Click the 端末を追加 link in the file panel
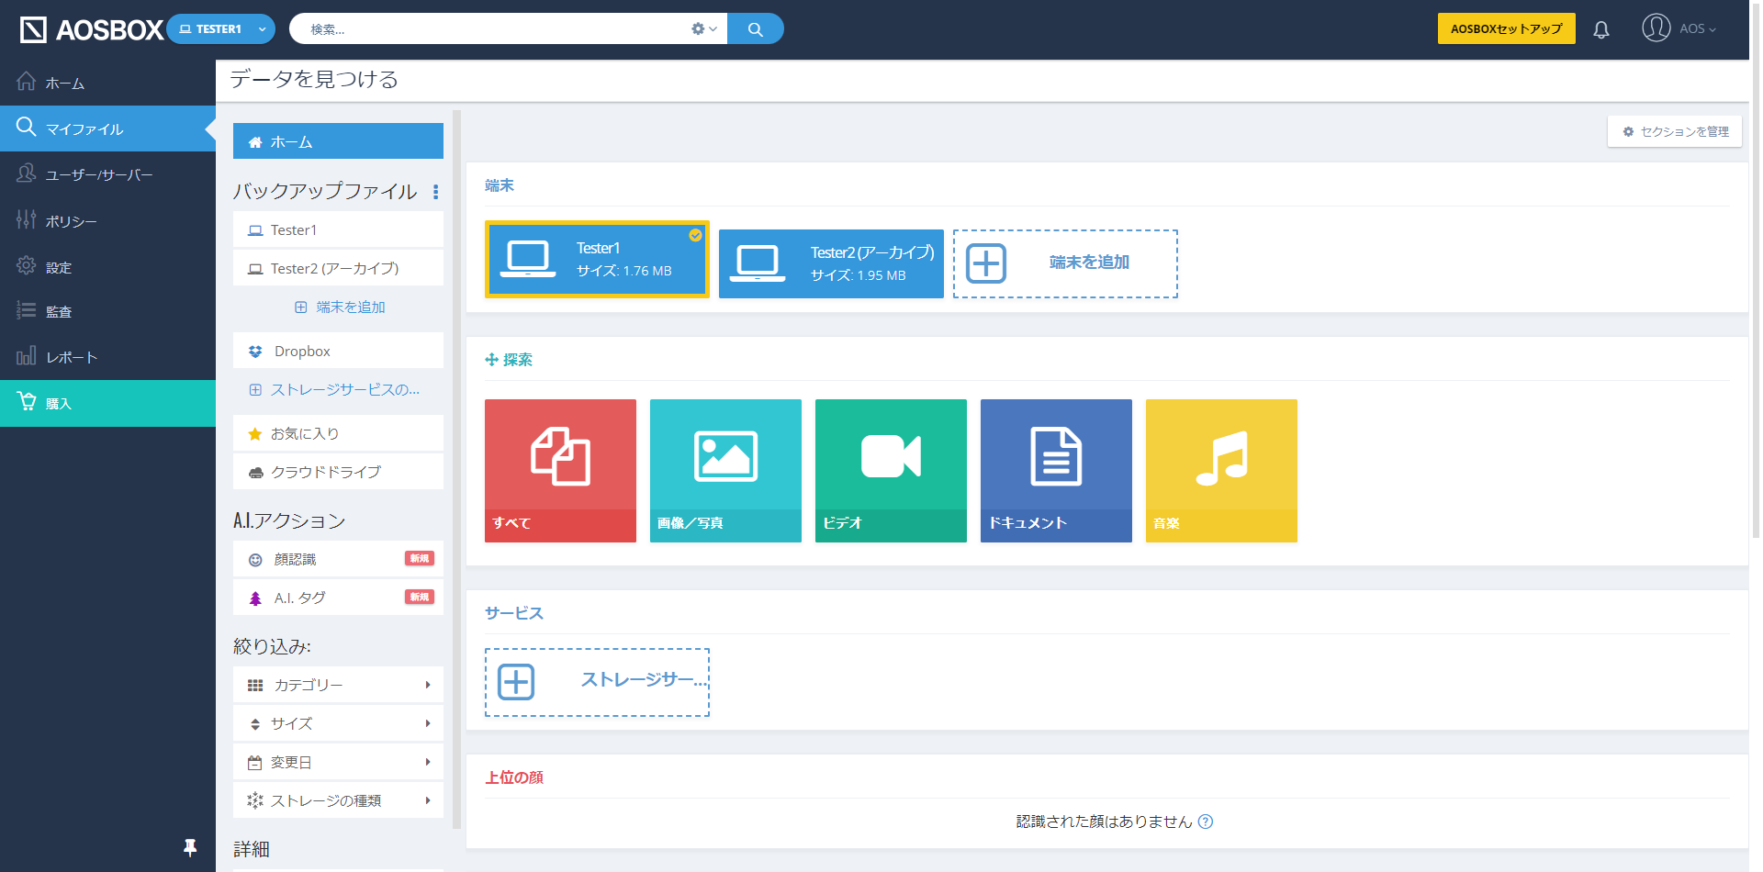The image size is (1763, 872). [340, 307]
